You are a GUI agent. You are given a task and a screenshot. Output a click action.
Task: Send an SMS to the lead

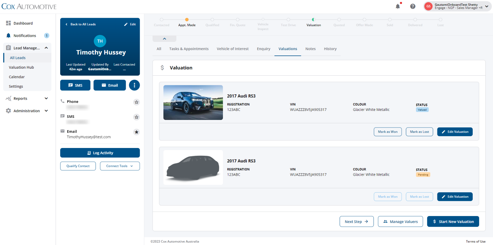75,85
